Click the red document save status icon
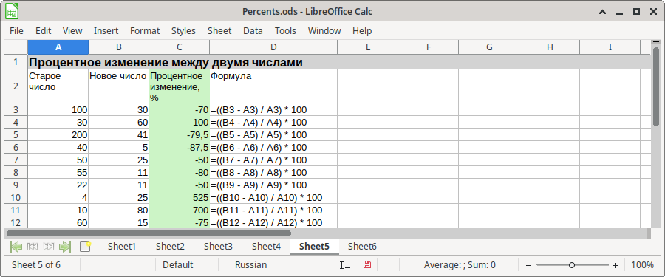 click(367, 265)
